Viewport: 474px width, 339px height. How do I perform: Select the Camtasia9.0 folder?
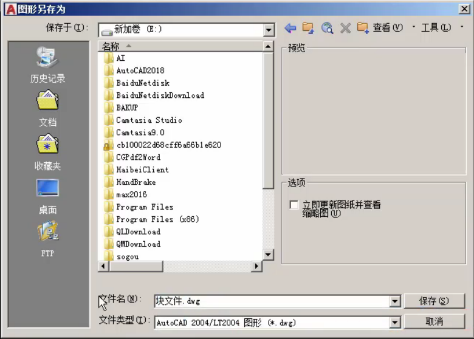point(134,132)
